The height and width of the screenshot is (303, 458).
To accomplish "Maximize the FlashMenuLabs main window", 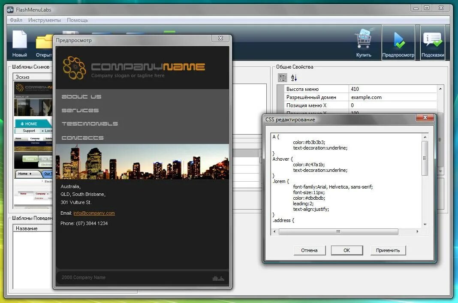I will pyautogui.click(x=427, y=8).
